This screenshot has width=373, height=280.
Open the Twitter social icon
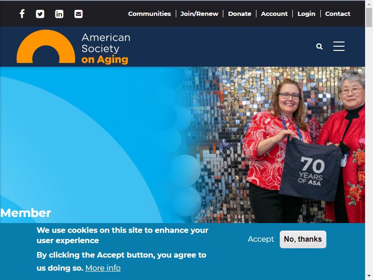click(x=40, y=14)
